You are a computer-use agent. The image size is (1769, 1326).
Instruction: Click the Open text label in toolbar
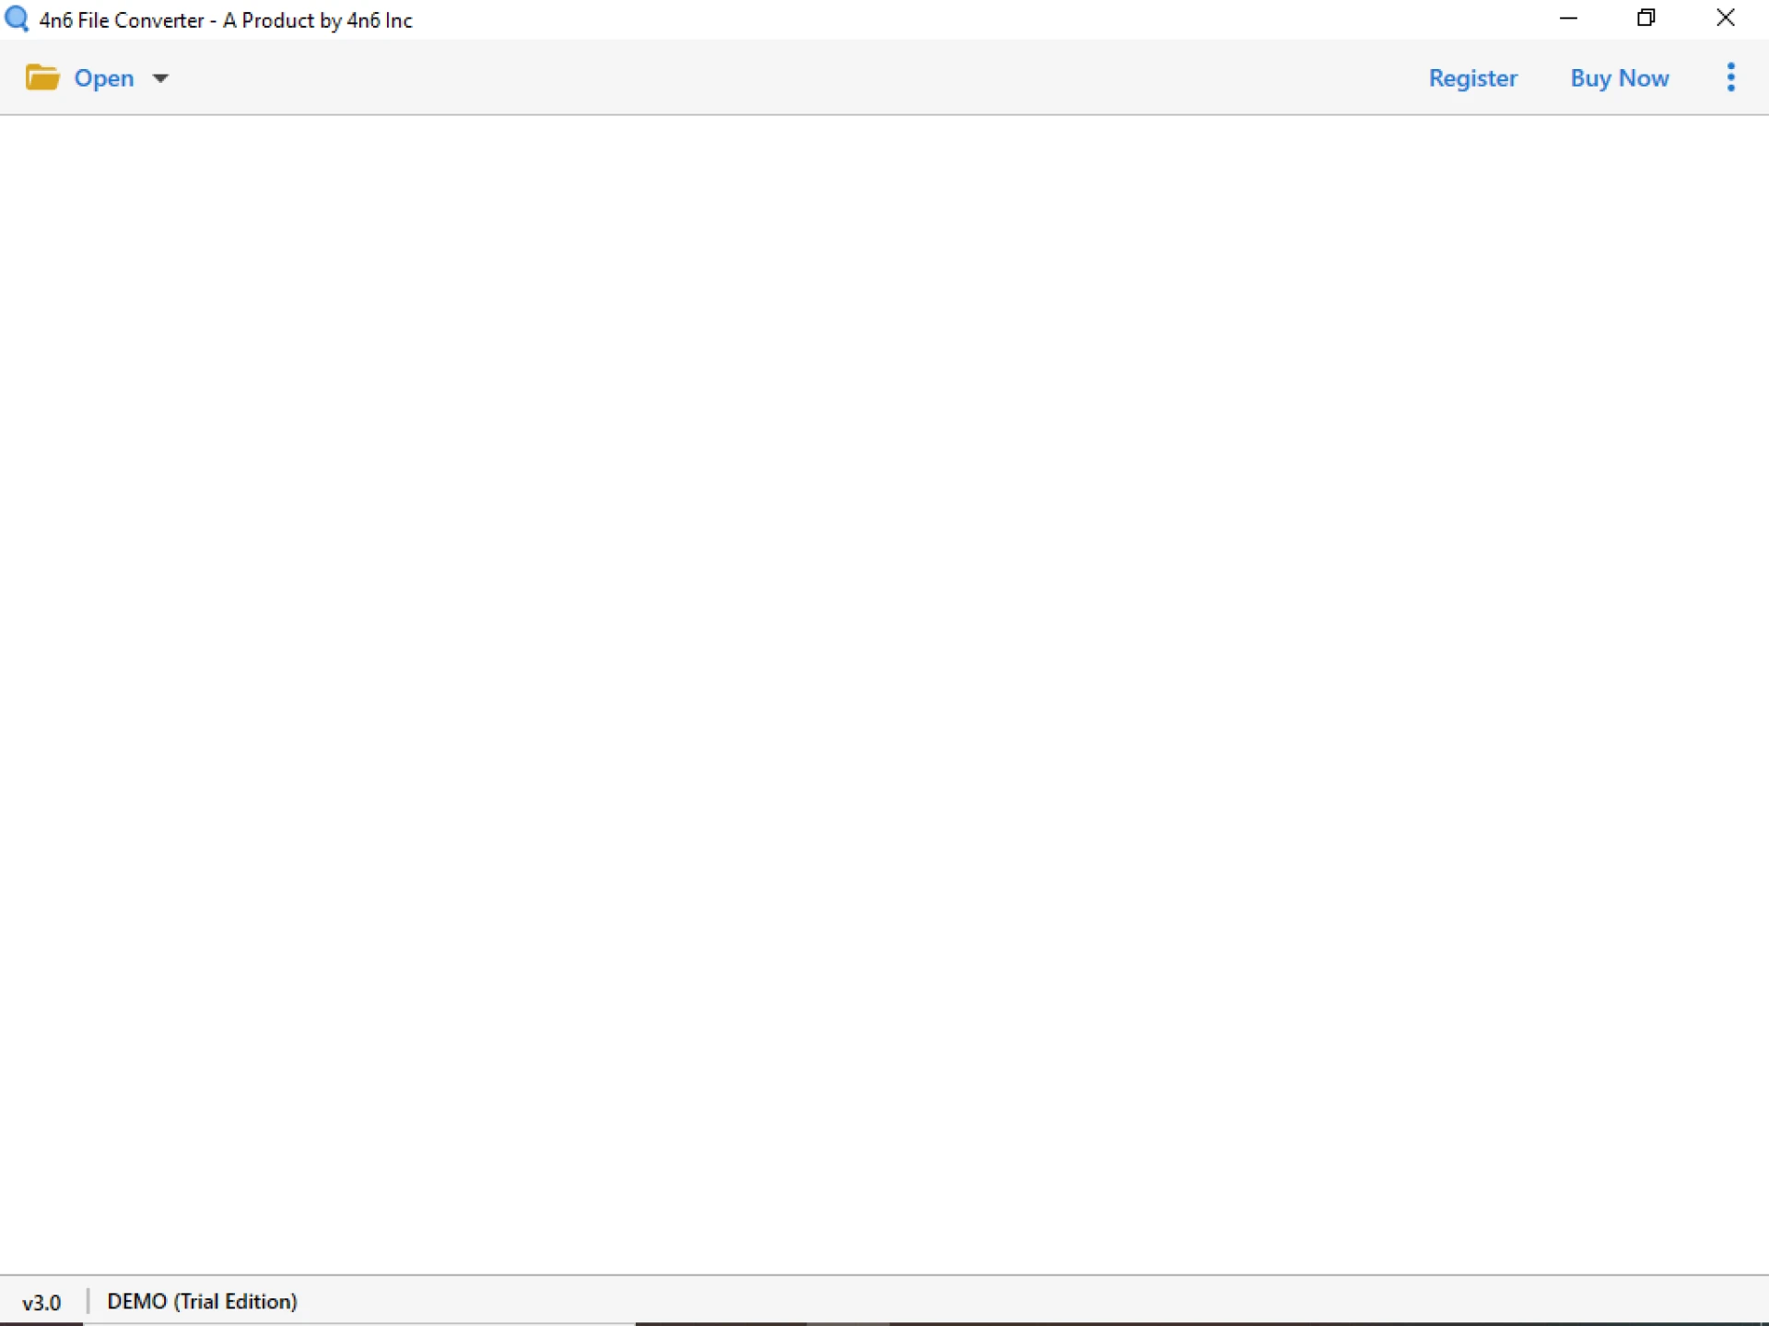(x=104, y=78)
